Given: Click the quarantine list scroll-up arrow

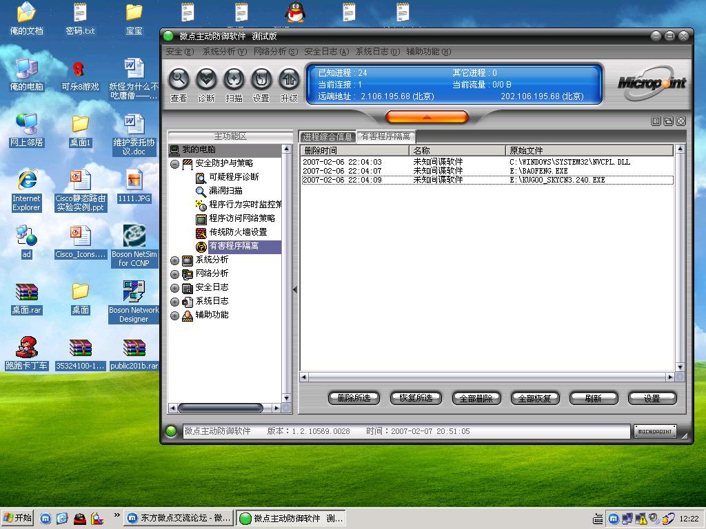Looking at the screenshot, I should click(680, 149).
